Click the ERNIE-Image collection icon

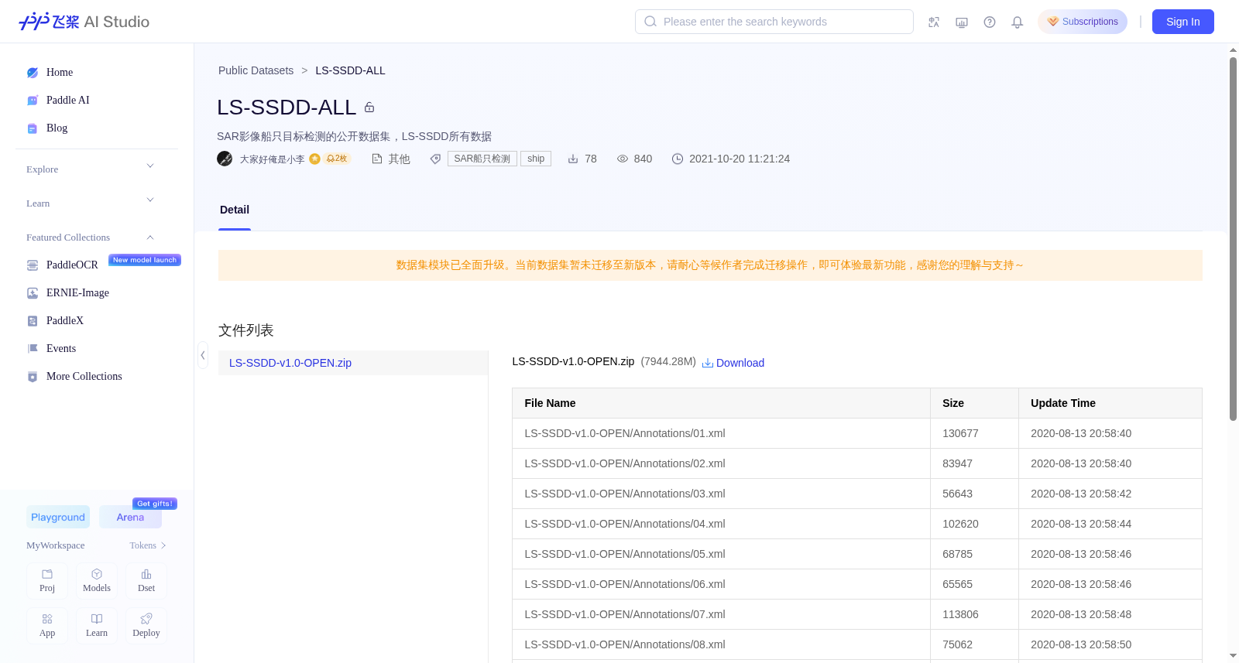click(x=33, y=293)
